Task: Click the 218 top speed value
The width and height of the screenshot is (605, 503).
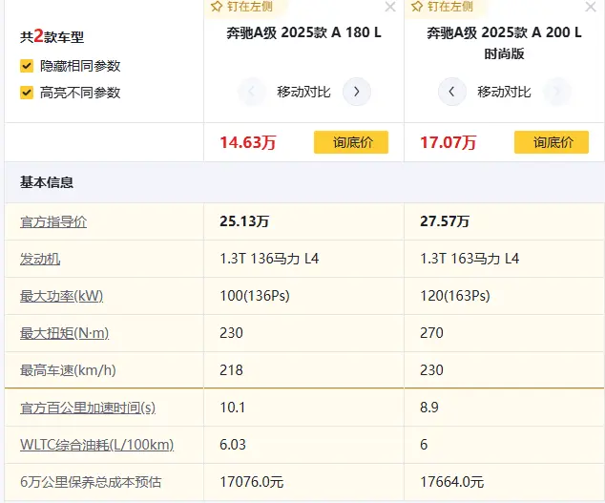Action: [x=231, y=370]
